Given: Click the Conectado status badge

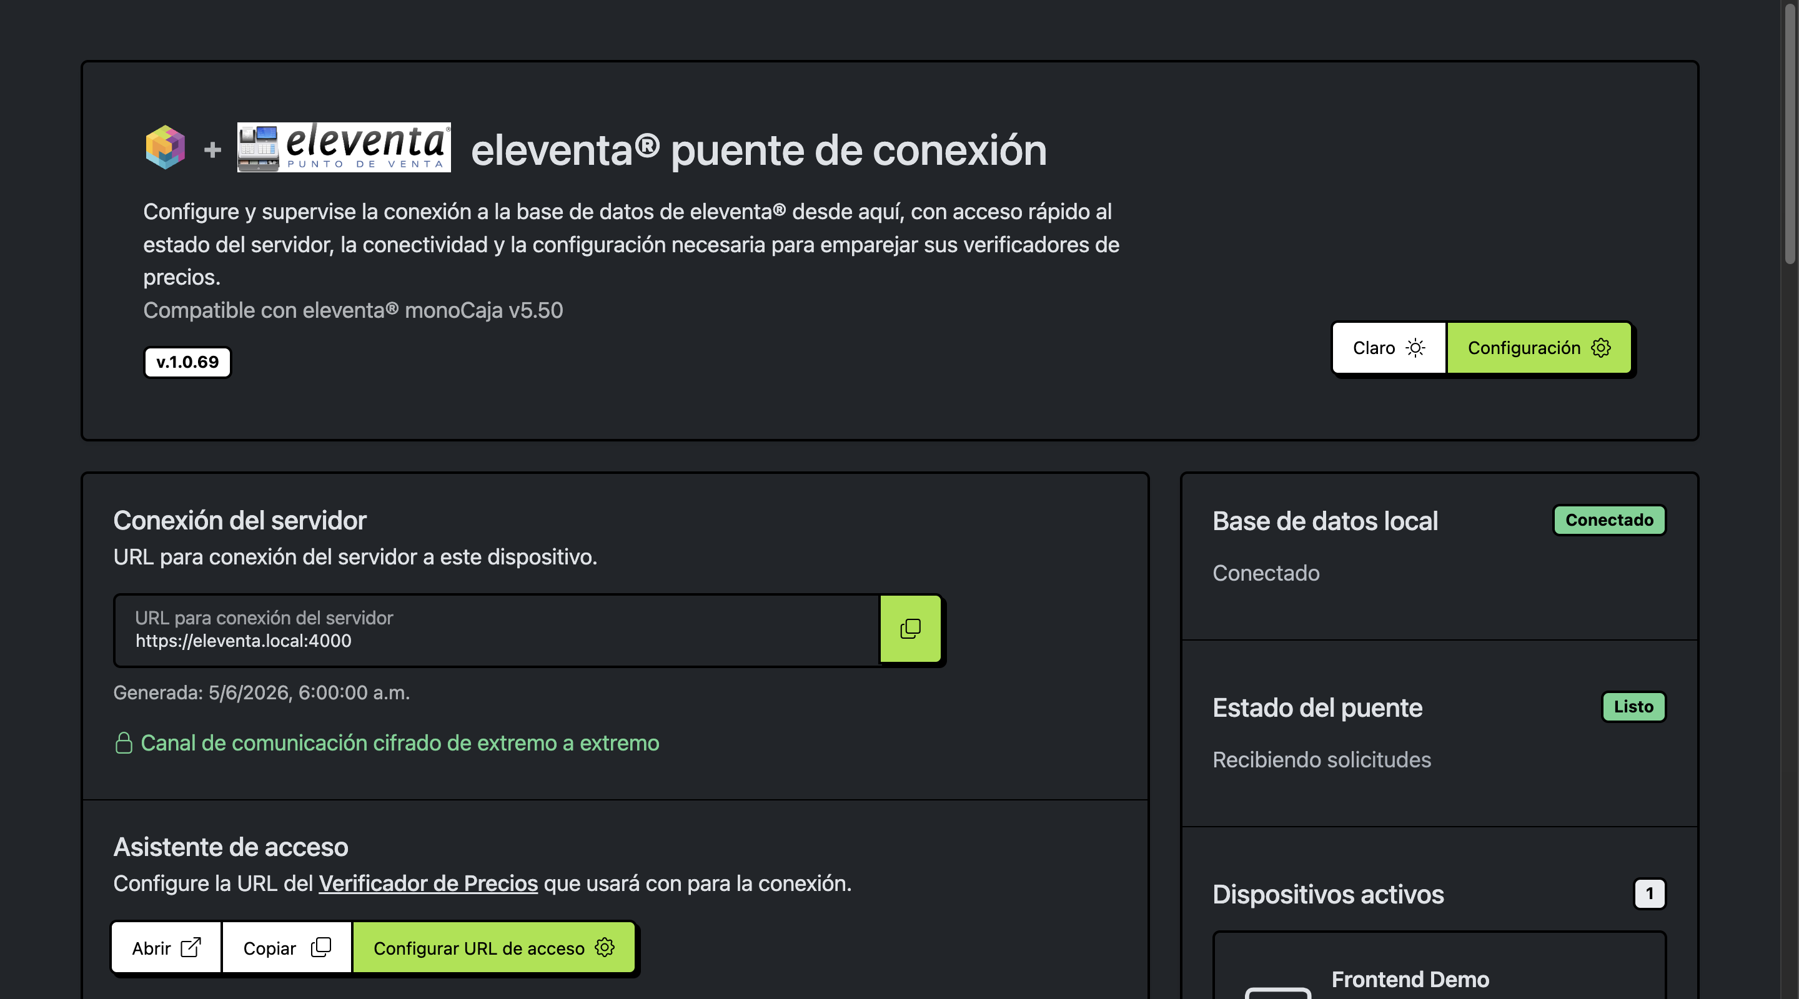Looking at the screenshot, I should pyautogui.click(x=1609, y=520).
